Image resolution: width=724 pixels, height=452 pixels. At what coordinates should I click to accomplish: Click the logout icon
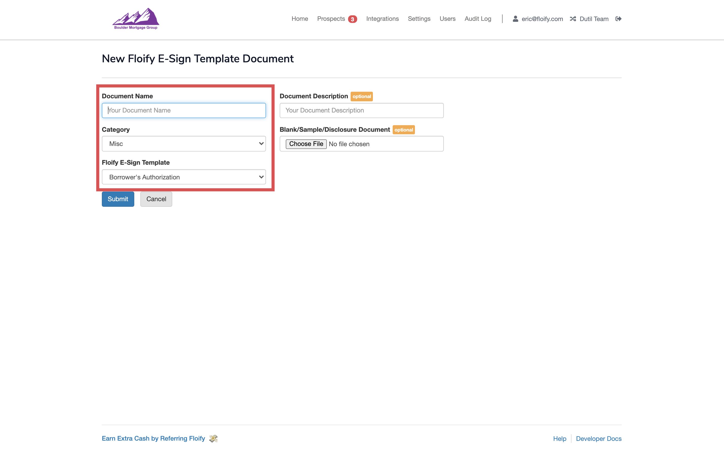619,19
